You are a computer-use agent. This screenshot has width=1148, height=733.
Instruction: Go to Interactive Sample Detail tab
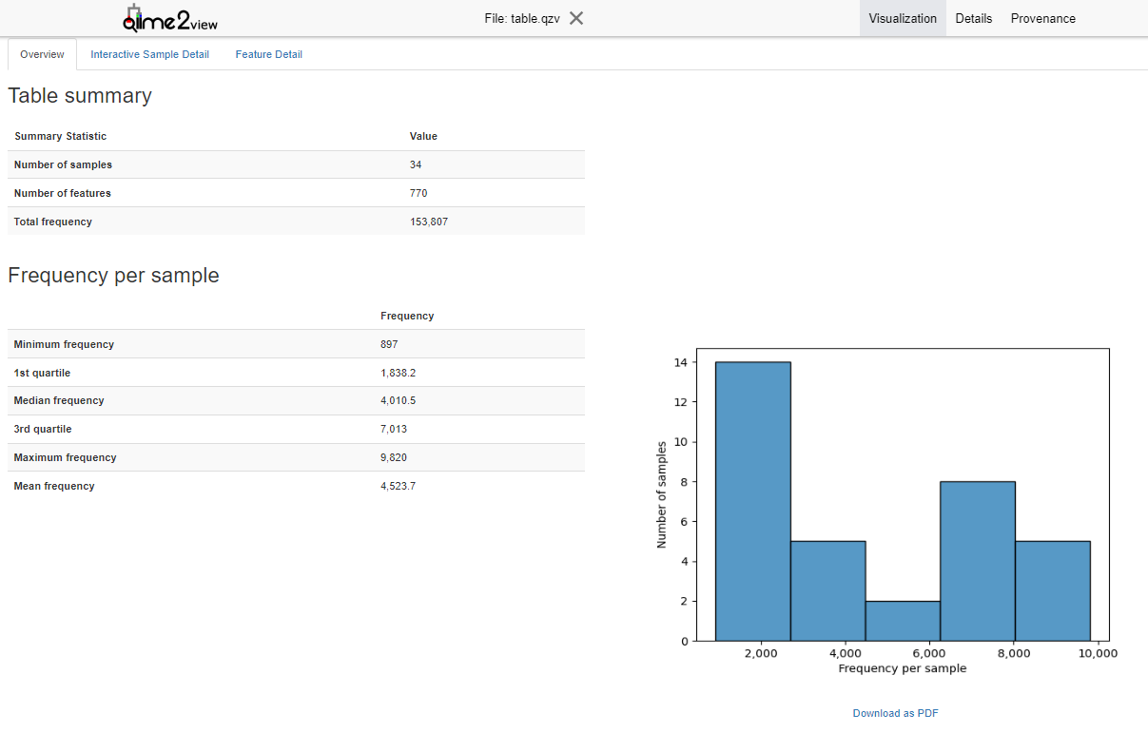149,55
